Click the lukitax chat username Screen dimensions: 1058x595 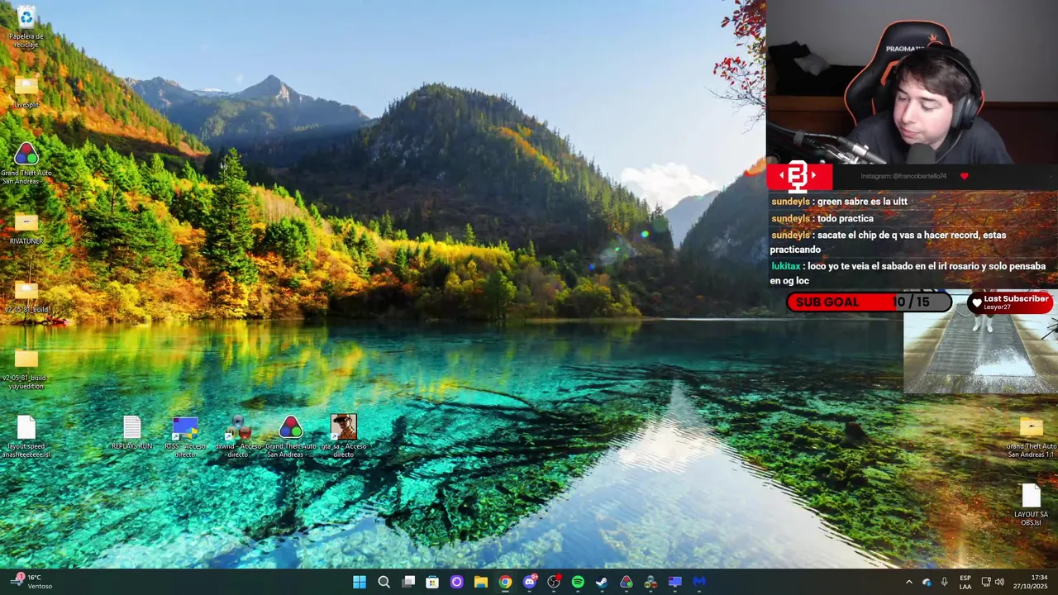pyautogui.click(x=785, y=266)
